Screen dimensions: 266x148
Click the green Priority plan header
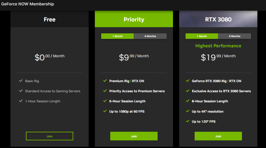(x=134, y=19)
